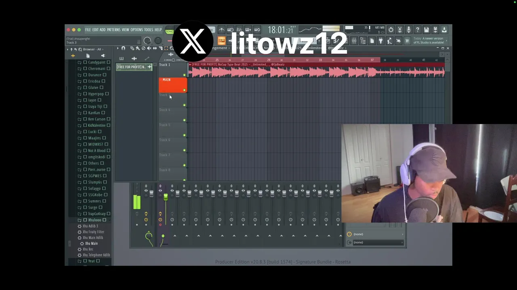Open the OPTIONS menu

point(137,30)
